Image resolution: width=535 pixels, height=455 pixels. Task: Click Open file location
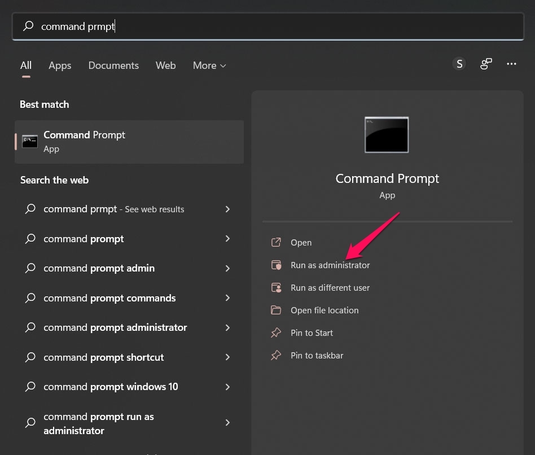324,310
